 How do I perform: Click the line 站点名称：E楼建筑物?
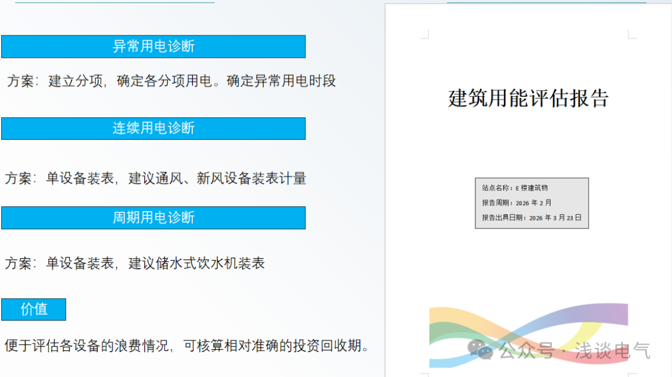click(x=515, y=188)
